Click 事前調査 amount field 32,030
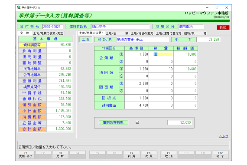The height and width of the screenshot is (165, 247). point(180,122)
